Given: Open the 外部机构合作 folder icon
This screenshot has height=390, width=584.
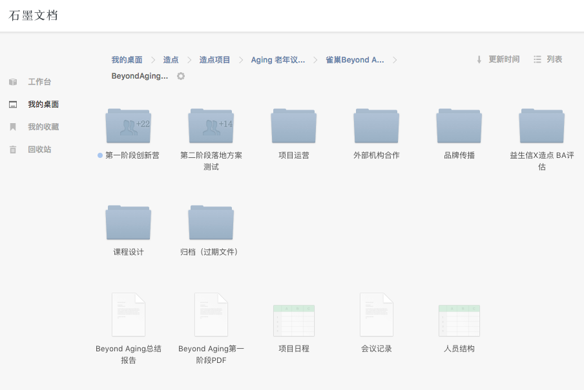Looking at the screenshot, I should pyautogui.click(x=376, y=126).
